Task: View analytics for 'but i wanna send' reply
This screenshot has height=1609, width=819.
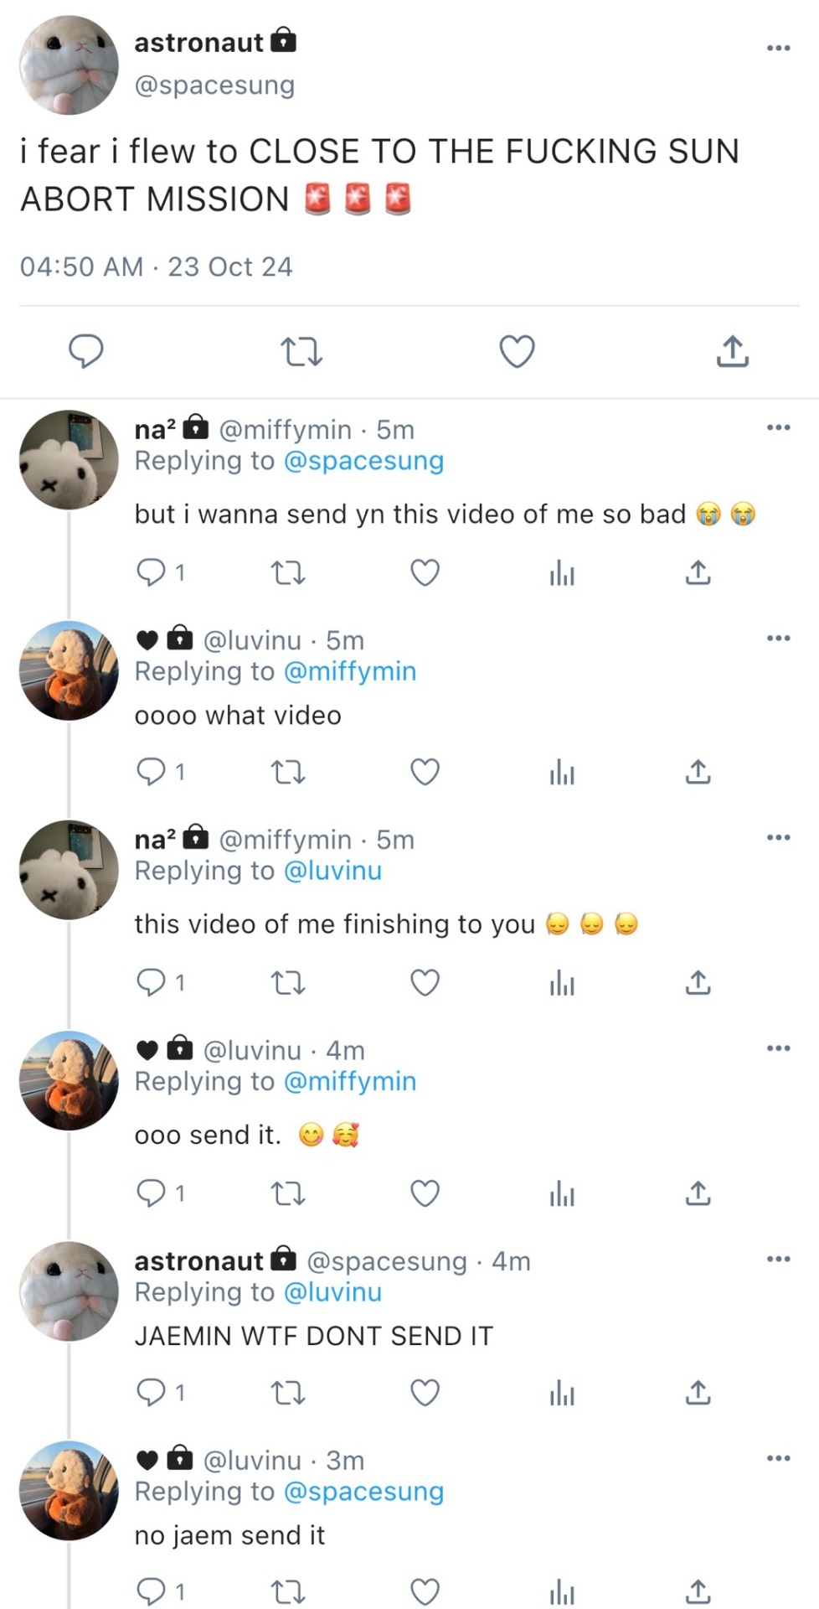Action: 562,573
